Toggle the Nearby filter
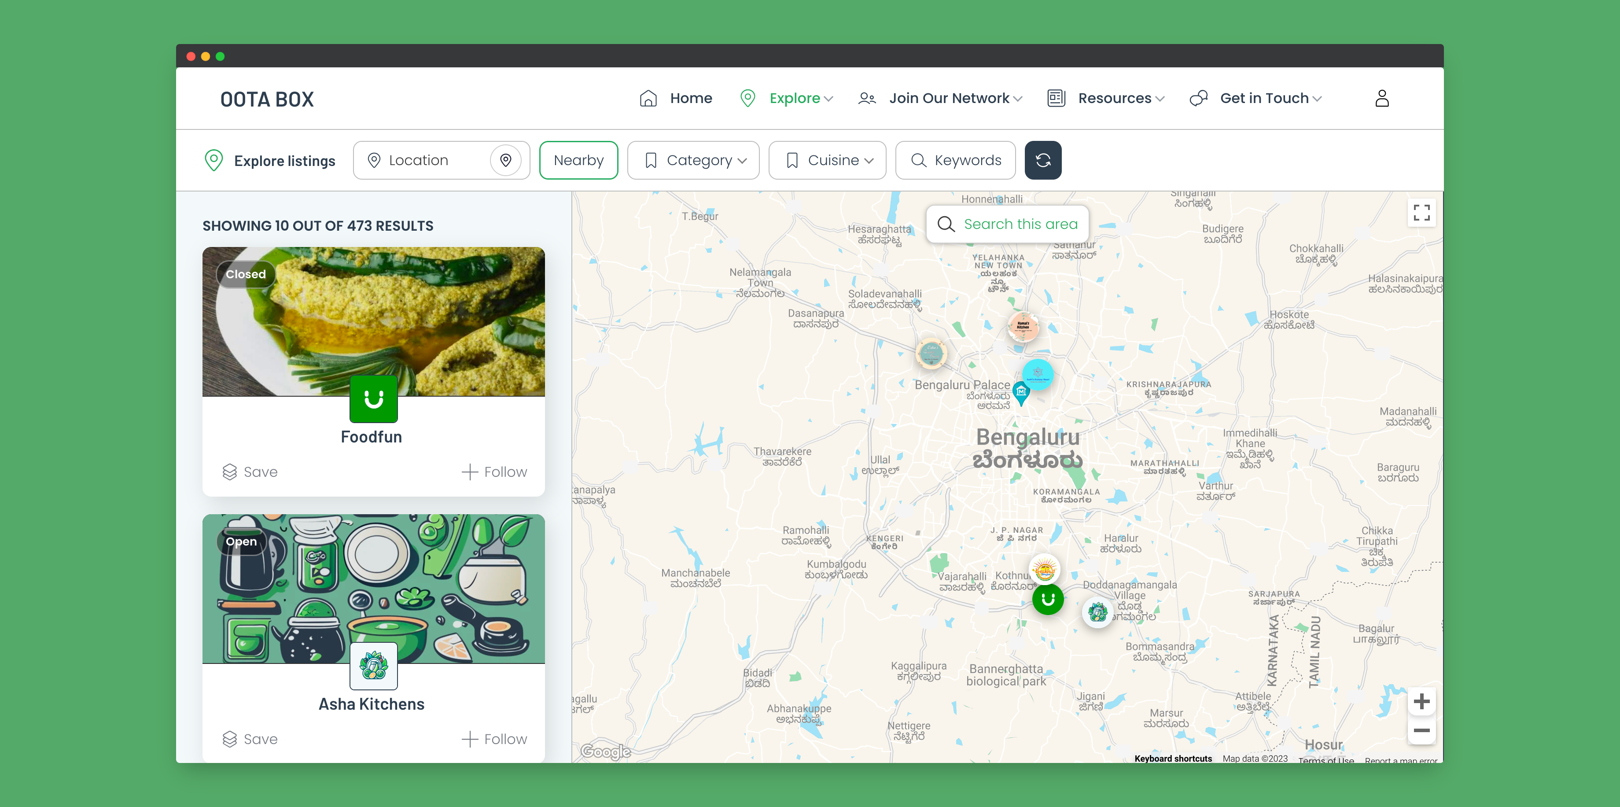The height and width of the screenshot is (807, 1620). point(578,160)
